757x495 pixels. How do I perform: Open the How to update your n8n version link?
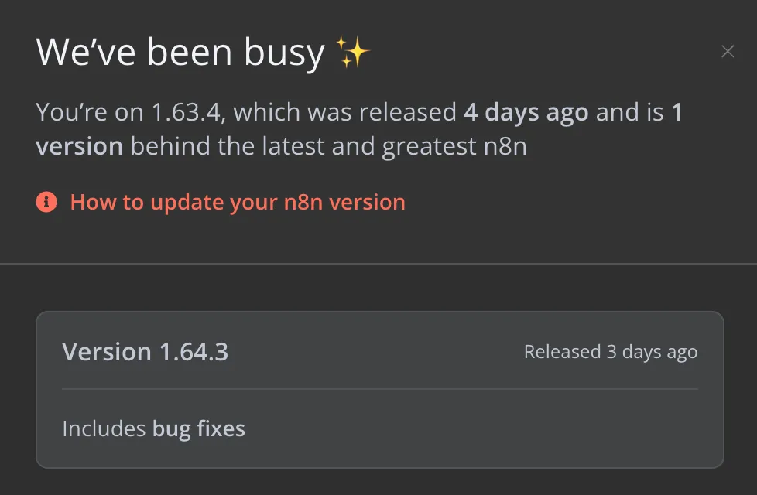click(238, 203)
